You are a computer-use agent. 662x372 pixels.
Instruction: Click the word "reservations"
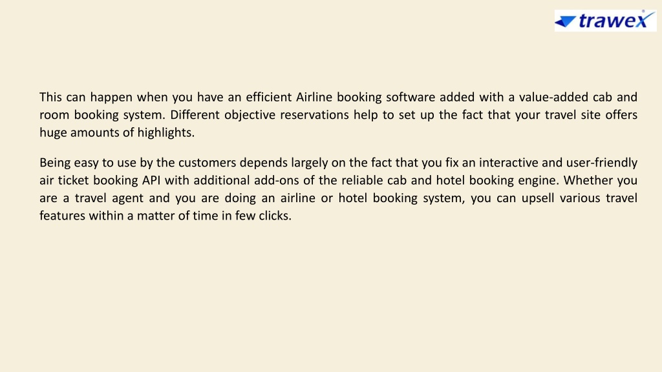(x=315, y=115)
